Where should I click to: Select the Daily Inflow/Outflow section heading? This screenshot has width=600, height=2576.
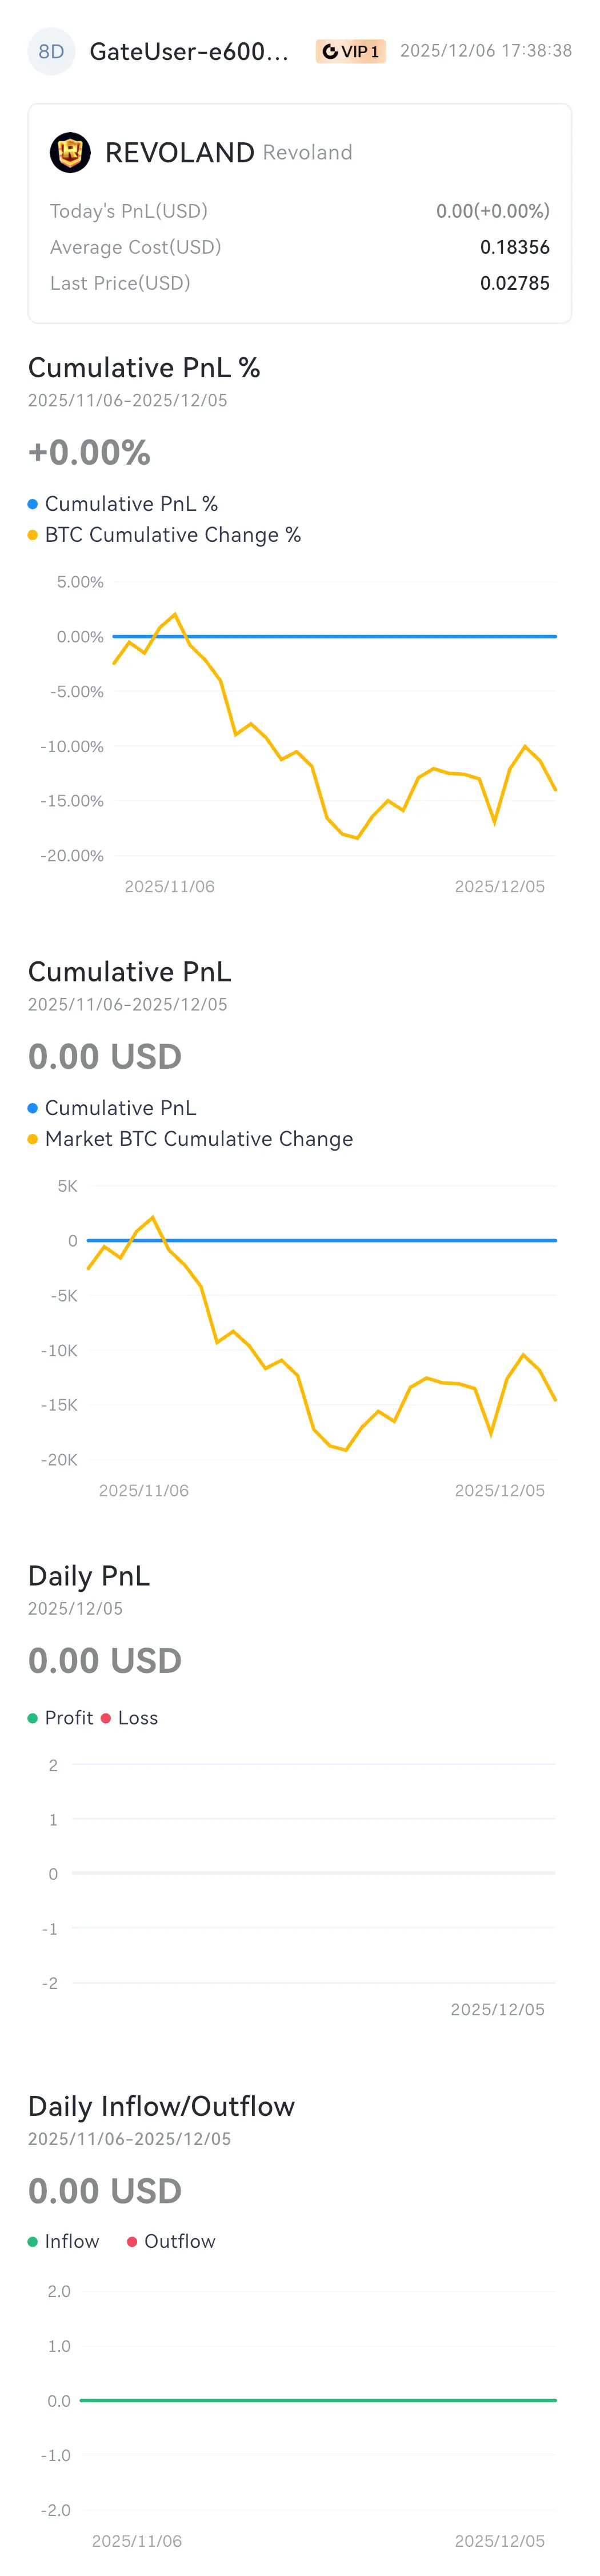(x=161, y=2107)
